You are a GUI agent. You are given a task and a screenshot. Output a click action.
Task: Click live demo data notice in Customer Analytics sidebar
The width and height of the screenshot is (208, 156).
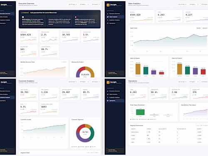pos(7,150)
